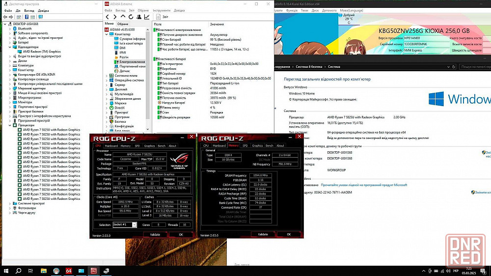The height and width of the screenshot is (276, 491).
Task: Collapse Відеоадаптери in Device Manager
Action: 10,47
